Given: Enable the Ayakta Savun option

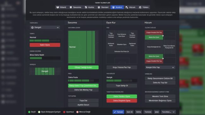Looking at the screenshot, I should [x=83, y=105].
